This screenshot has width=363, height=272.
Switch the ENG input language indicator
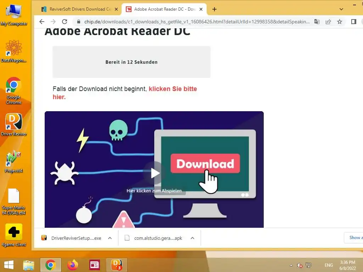pyautogui.click(x=329, y=265)
